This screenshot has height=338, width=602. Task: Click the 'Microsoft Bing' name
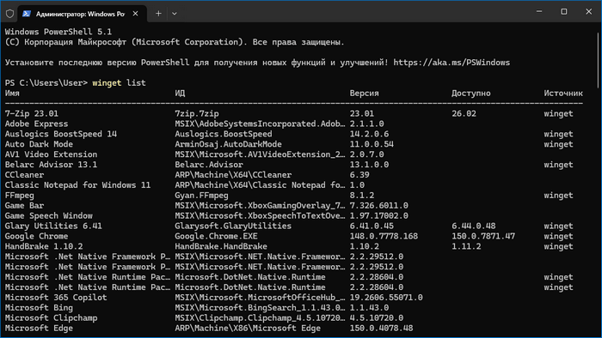click(39, 307)
